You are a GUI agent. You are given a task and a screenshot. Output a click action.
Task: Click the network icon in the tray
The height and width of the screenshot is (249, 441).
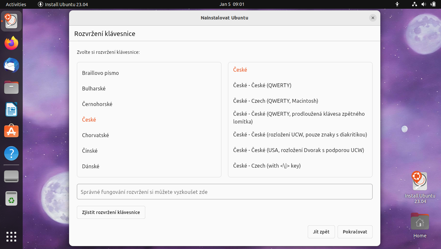coord(414,4)
